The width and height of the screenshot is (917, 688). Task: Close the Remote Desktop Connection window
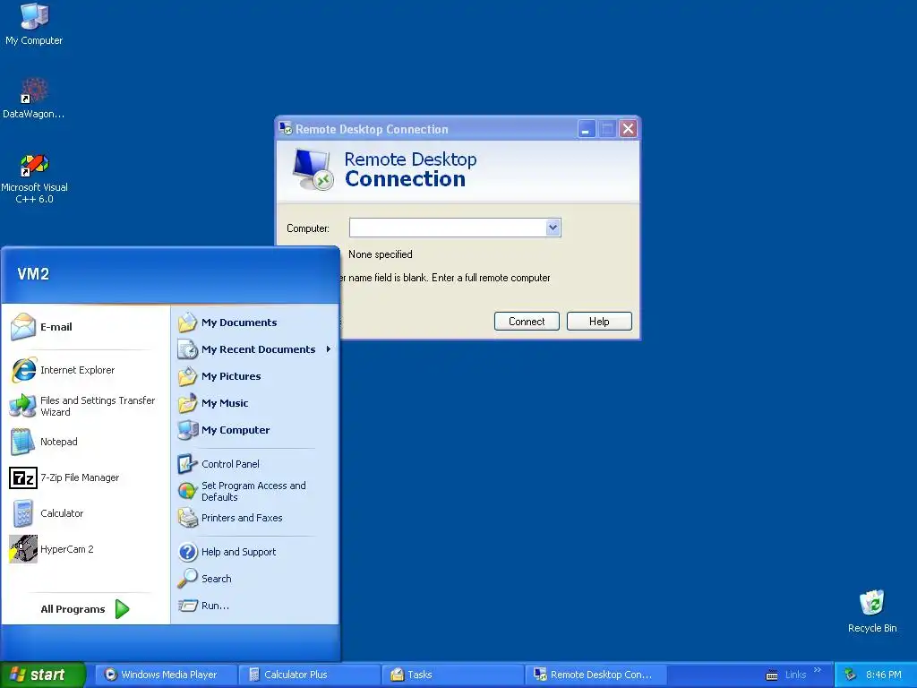pos(628,129)
